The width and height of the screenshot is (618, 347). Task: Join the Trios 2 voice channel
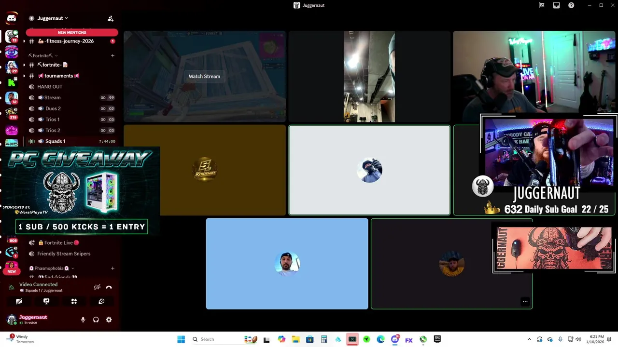click(x=72, y=130)
